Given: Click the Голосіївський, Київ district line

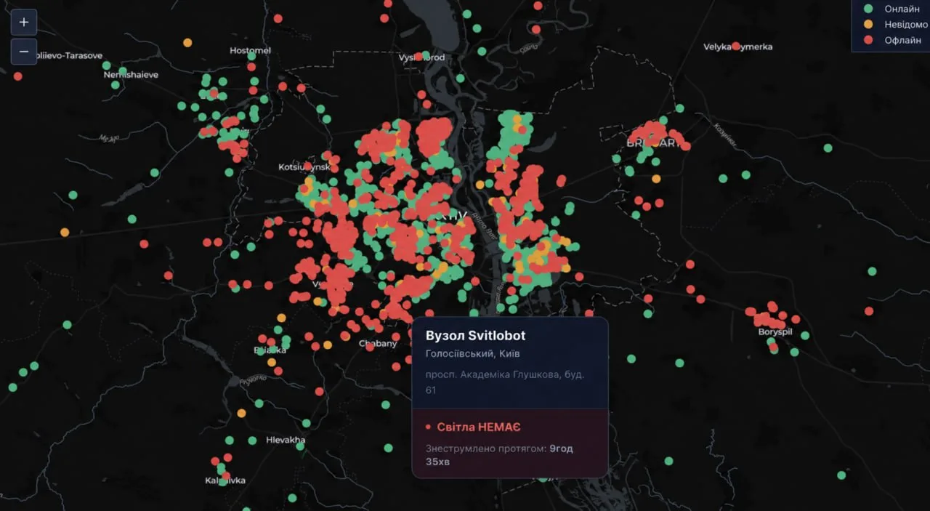Looking at the screenshot, I should (473, 354).
